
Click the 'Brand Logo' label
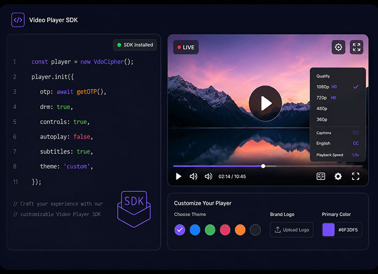tap(282, 214)
